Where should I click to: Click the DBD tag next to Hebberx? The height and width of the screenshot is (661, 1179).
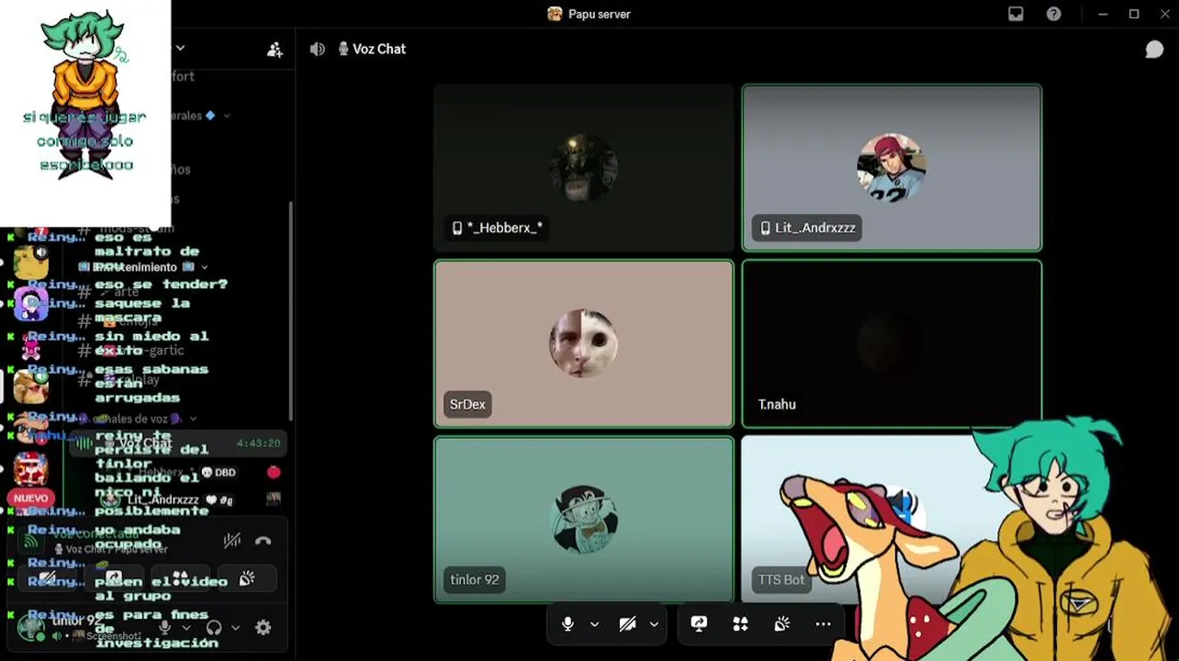(x=219, y=472)
